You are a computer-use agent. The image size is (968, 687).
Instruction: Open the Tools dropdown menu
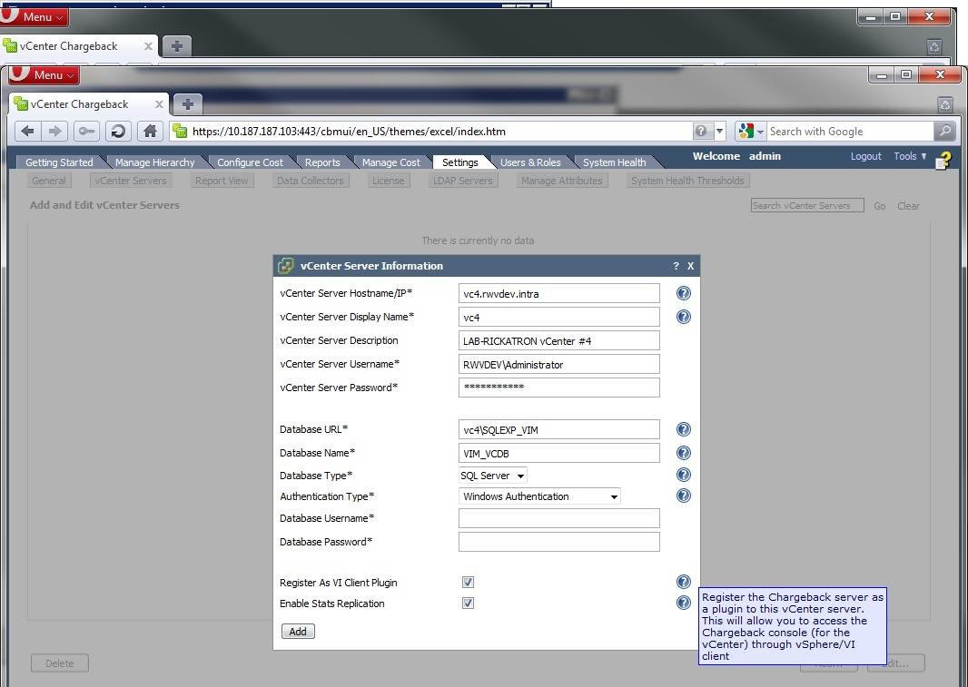909,156
